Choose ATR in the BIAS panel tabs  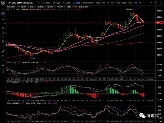point(113,122)
